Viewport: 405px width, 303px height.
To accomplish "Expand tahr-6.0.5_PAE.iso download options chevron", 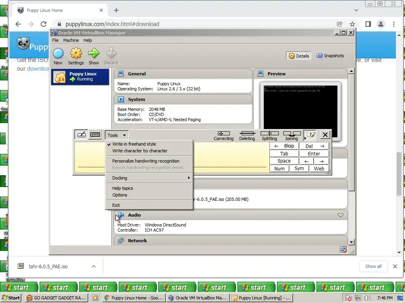I will point(94,266).
